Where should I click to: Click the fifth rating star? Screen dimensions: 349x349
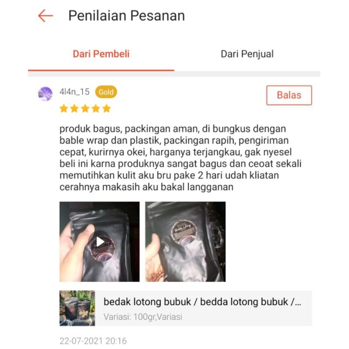coord(107,109)
